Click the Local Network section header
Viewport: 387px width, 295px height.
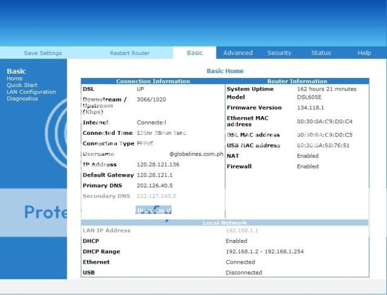pyautogui.click(x=225, y=223)
